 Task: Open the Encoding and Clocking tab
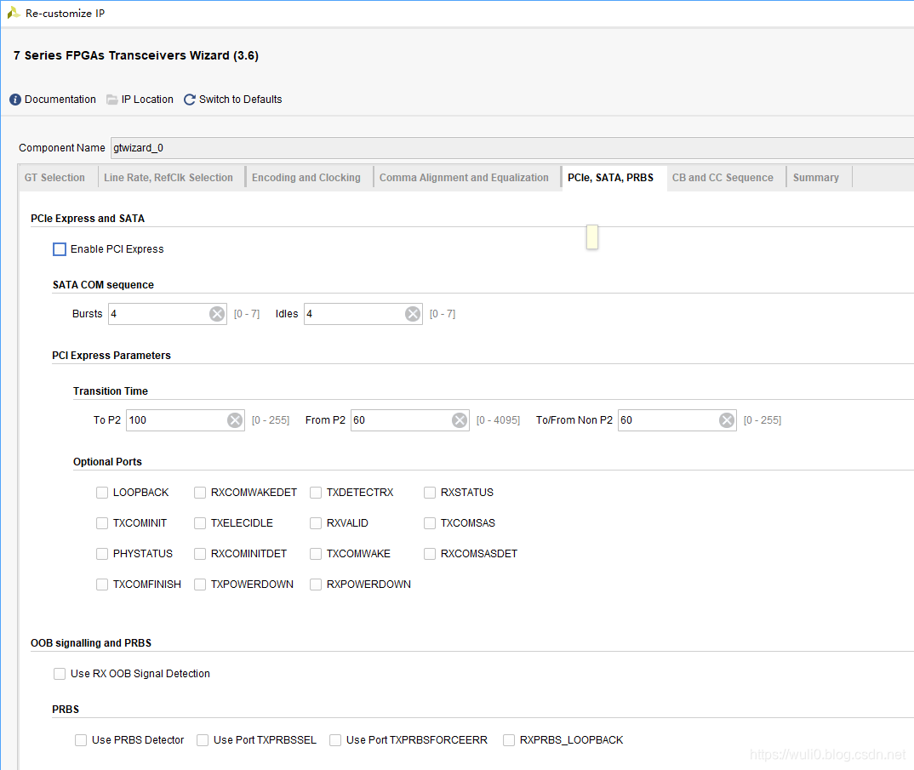coord(306,178)
